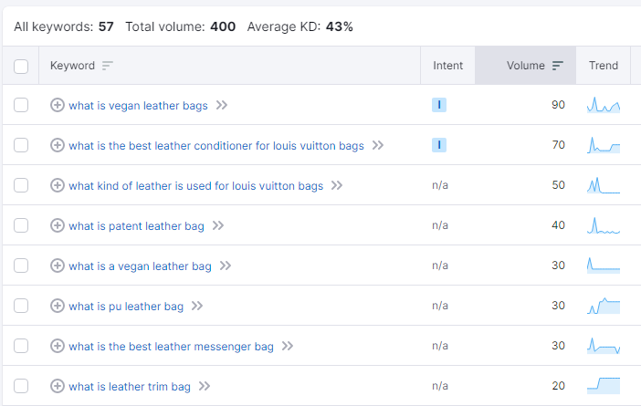The image size is (641, 406).
Task: Click intent badge on louis vuitton conditioner row
Action: point(439,145)
